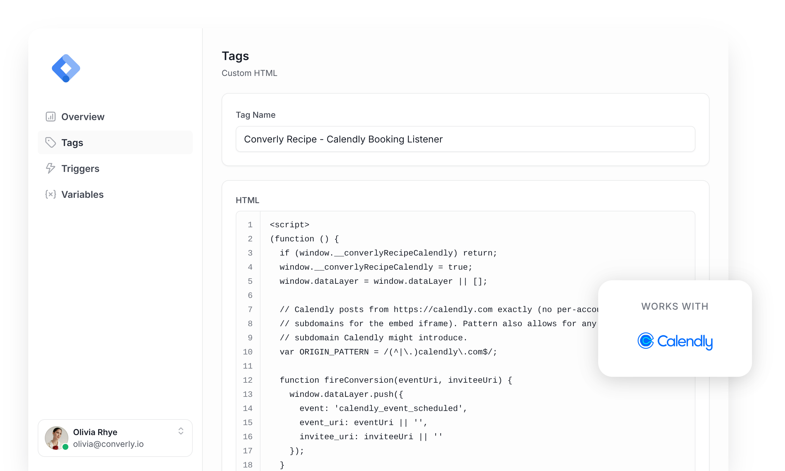Click the tag icon beside Tags
This screenshot has height=471, width=785.
click(50, 142)
